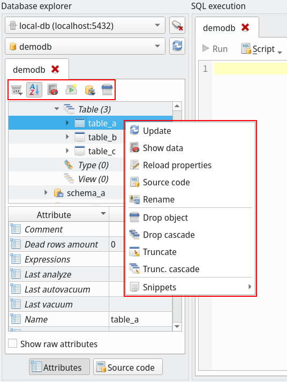The image size is (287, 382).
Task: Expand the schema_a tree node
Action: coord(46,193)
